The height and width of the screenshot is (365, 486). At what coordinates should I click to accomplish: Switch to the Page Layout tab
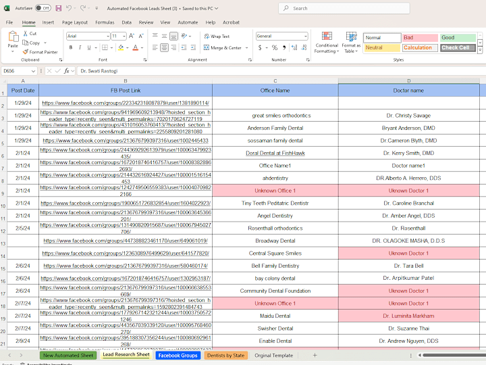coord(75,22)
